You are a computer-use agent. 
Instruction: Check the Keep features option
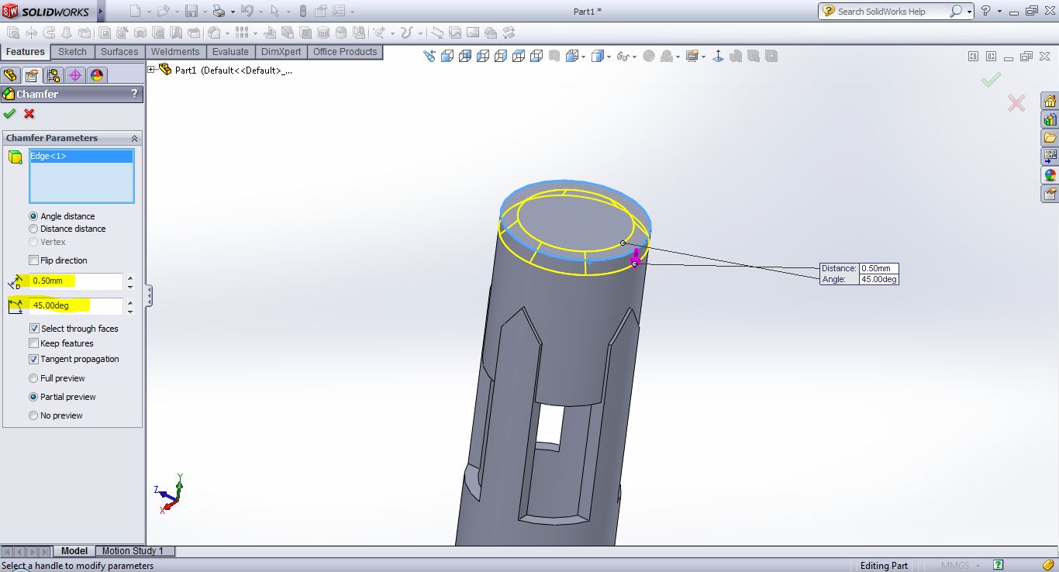click(33, 343)
